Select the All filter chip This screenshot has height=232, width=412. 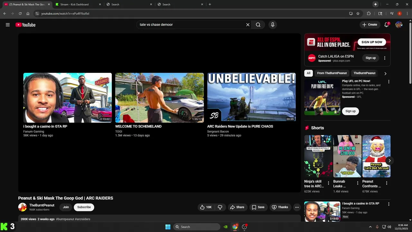tap(308, 73)
